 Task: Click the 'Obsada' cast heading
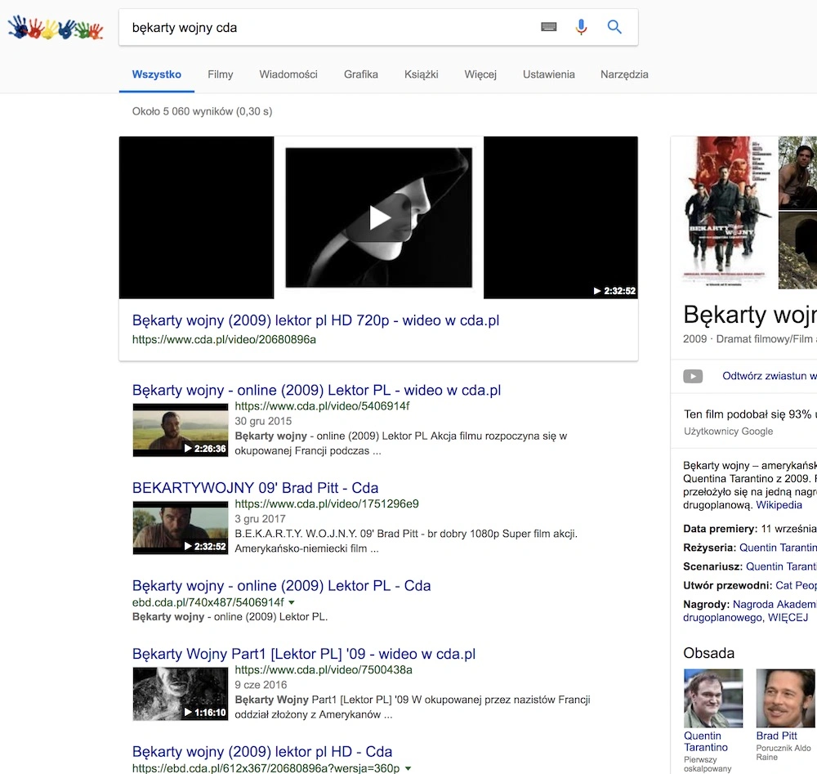[x=708, y=653]
